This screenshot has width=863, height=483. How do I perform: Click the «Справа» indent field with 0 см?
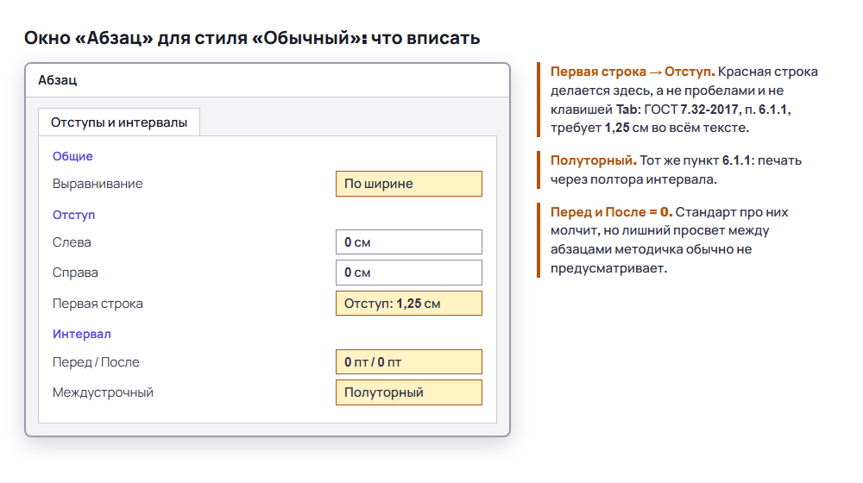click(409, 273)
